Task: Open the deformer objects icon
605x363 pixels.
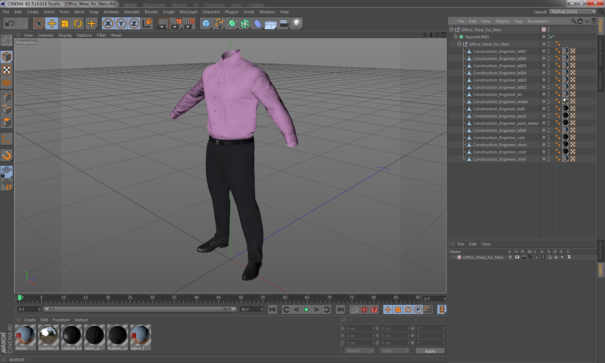Action: pos(258,24)
